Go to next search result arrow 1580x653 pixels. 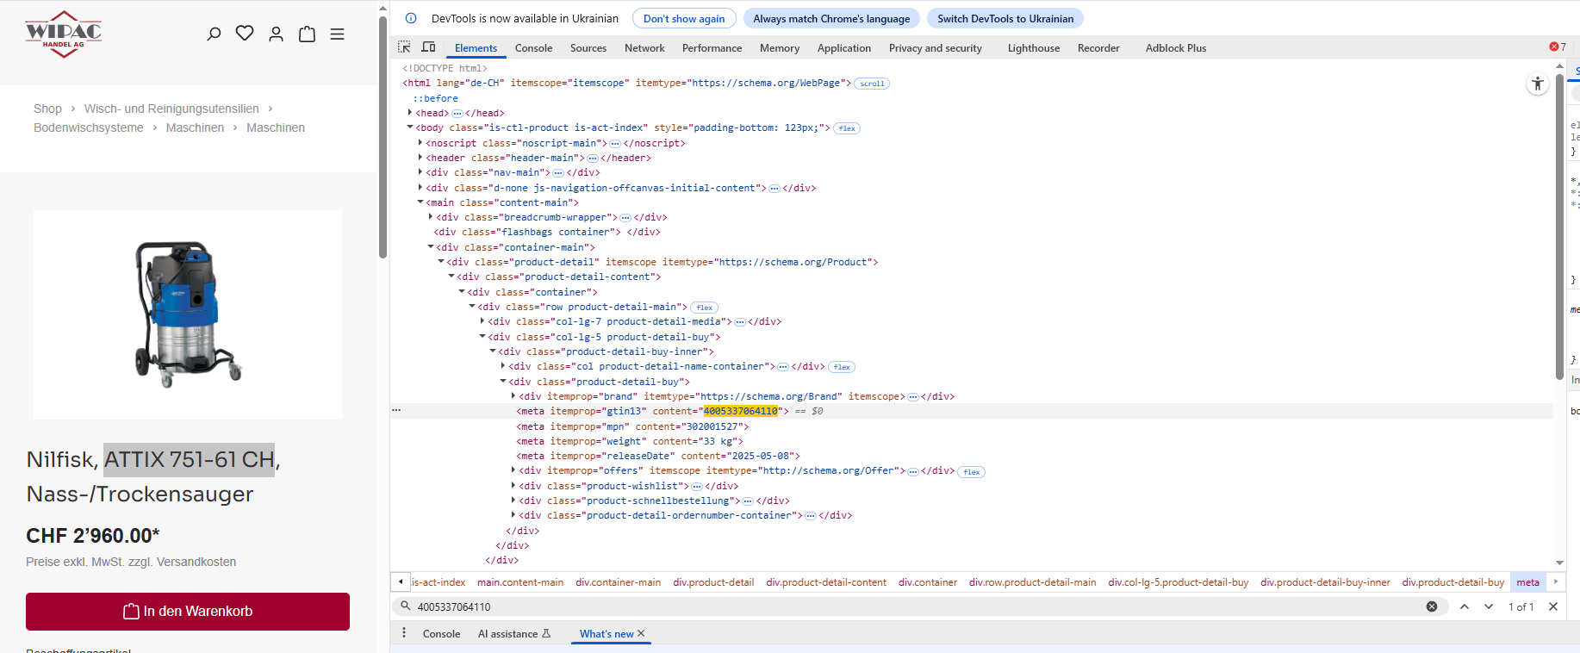[x=1489, y=606]
